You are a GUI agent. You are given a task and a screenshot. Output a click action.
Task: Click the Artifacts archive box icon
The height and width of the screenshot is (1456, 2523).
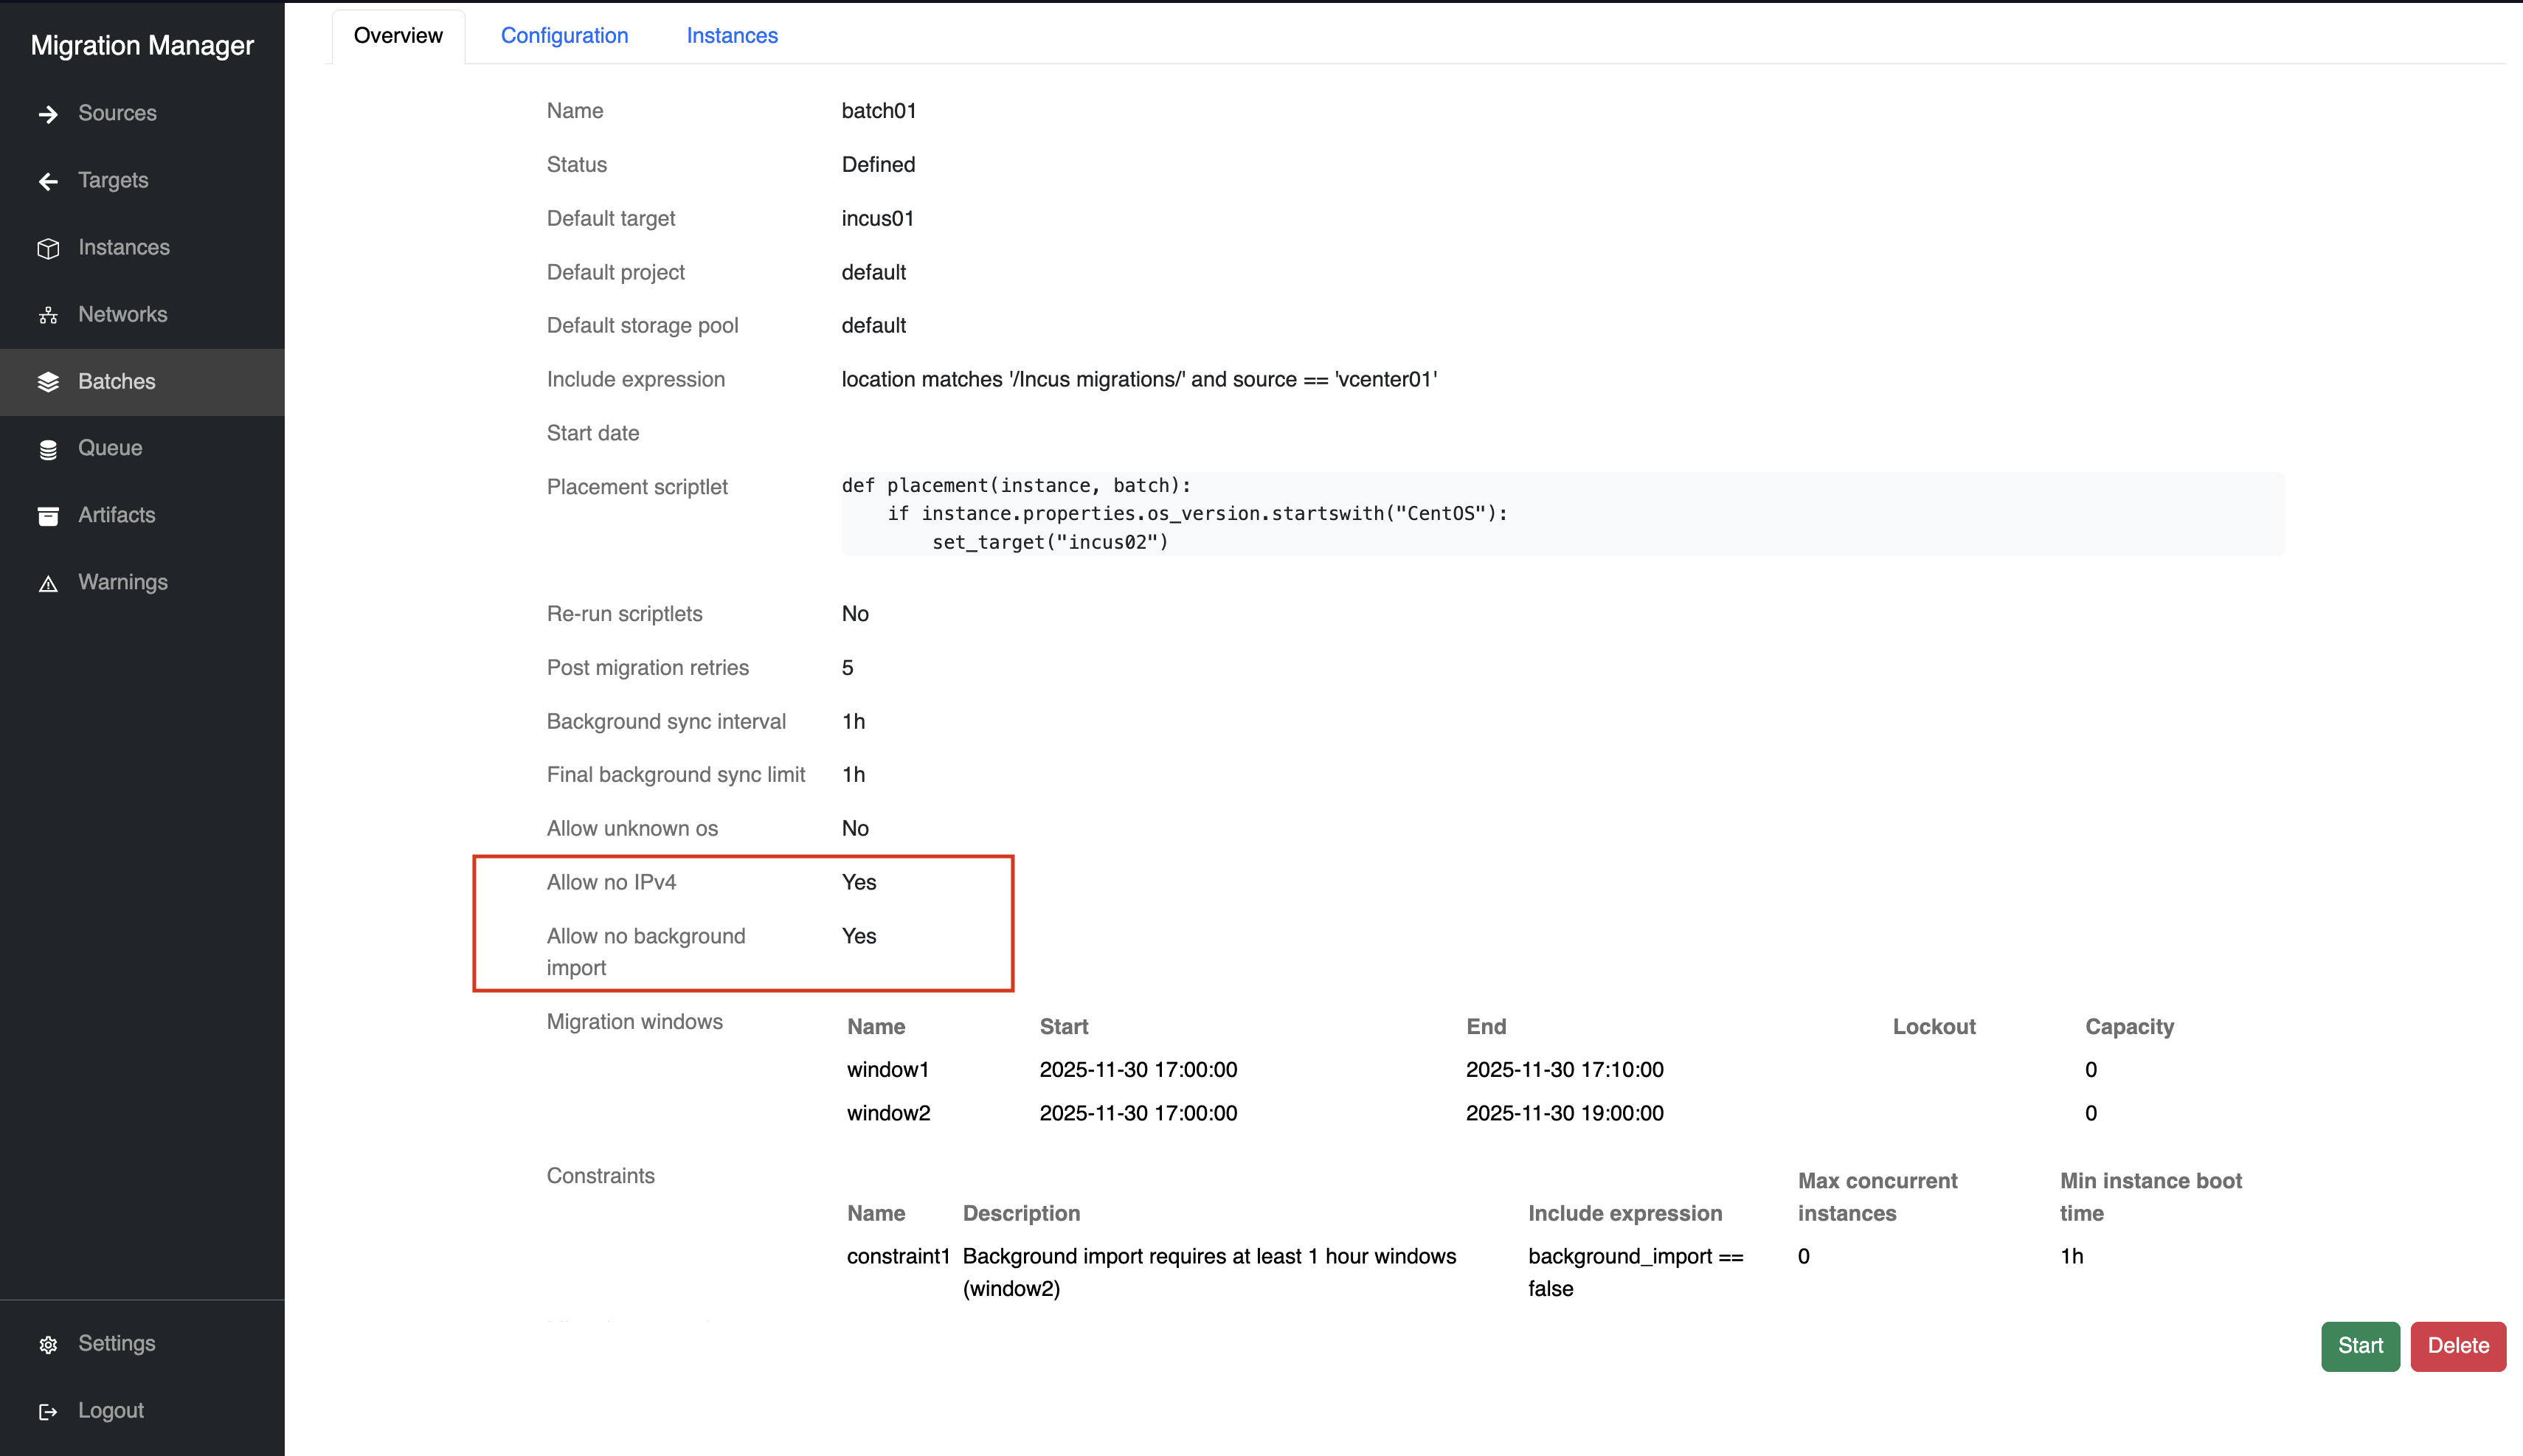48,516
